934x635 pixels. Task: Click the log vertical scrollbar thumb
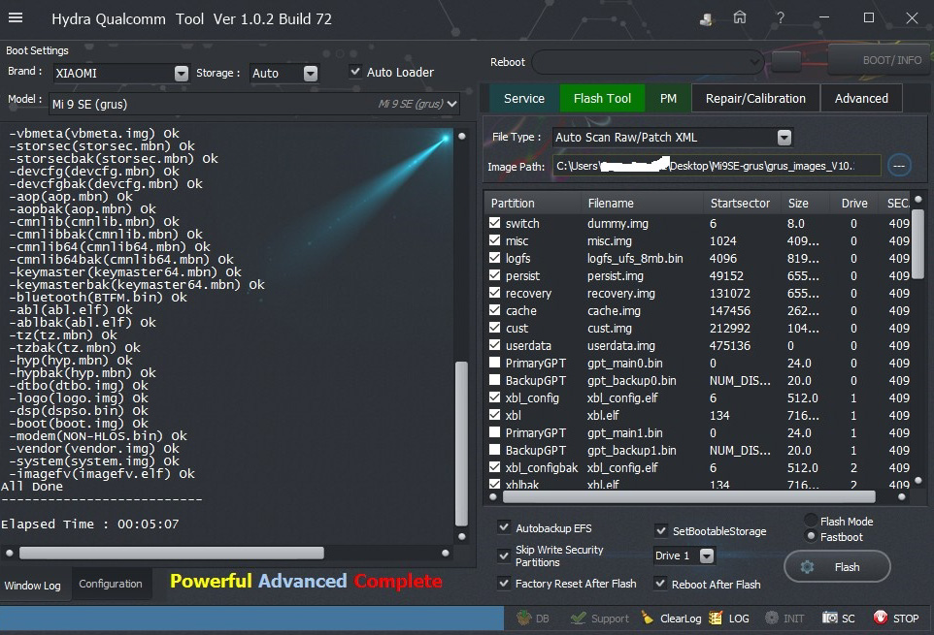461,444
